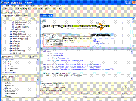Viewport: 136px width, 101px height.
Task: Maximize the editor area
Action: [x=134, y=16]
